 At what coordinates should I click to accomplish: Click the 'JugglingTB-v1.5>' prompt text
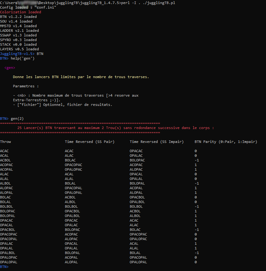(17, 54)
